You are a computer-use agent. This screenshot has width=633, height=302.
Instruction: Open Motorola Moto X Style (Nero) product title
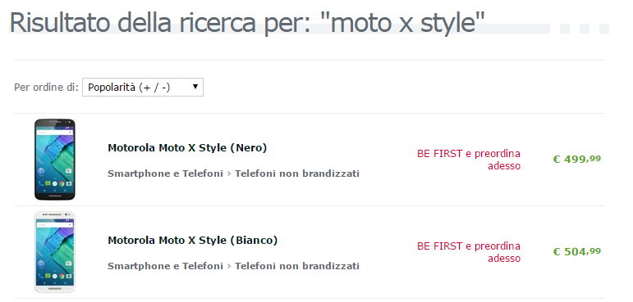(187, 148)
